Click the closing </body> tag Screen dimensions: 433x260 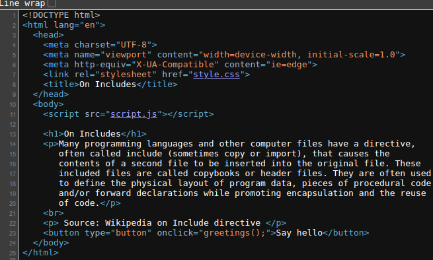[51, 243]
